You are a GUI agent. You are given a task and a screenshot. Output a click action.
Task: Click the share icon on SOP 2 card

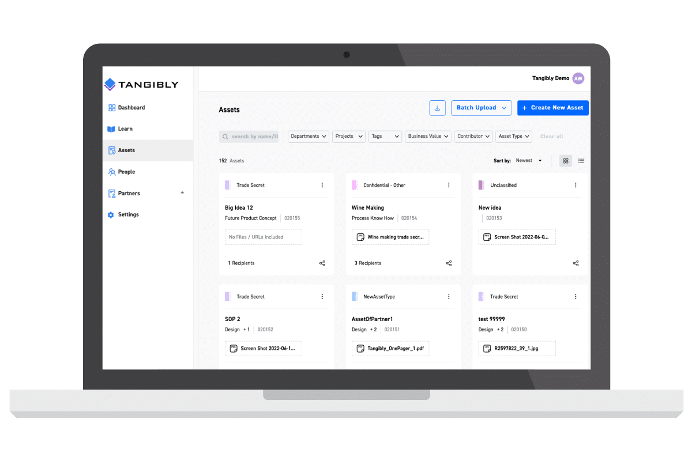(x=322, y=368)
